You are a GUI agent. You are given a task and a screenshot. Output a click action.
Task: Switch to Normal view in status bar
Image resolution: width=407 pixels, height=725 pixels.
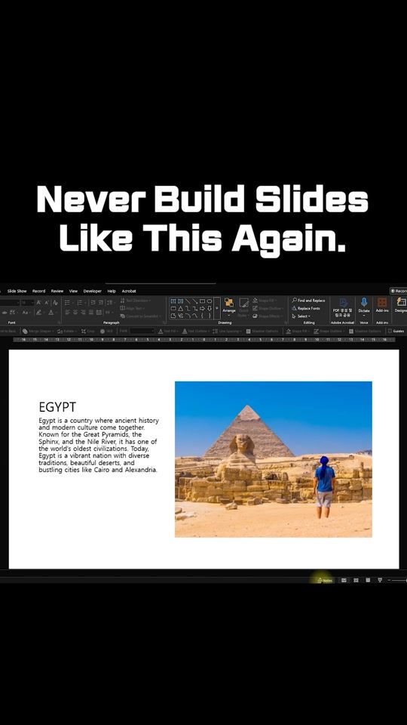[344, 580]
